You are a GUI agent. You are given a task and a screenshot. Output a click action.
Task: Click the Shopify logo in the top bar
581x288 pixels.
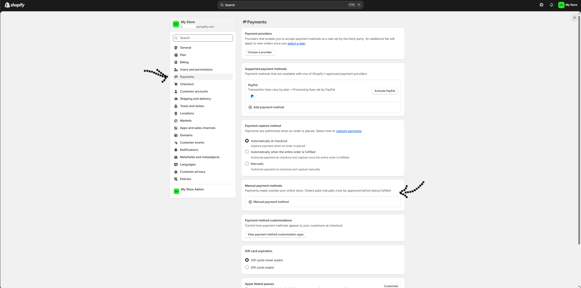(15, 5)
